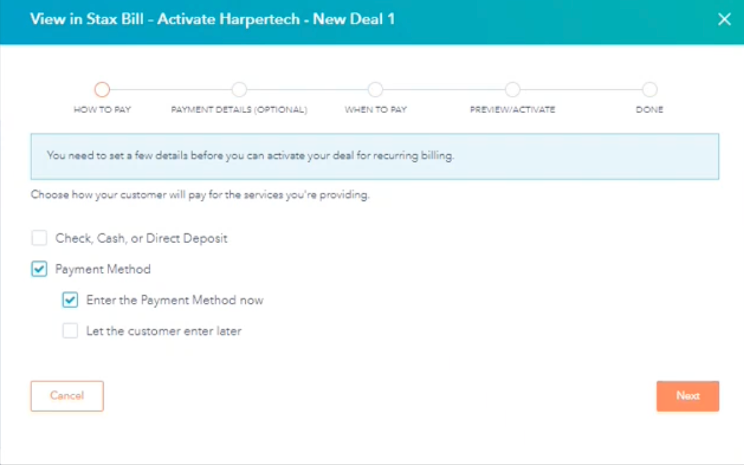This screenshot has width=744, height=465.
Task: Select the Done step circle
Action: click(649, 89)
